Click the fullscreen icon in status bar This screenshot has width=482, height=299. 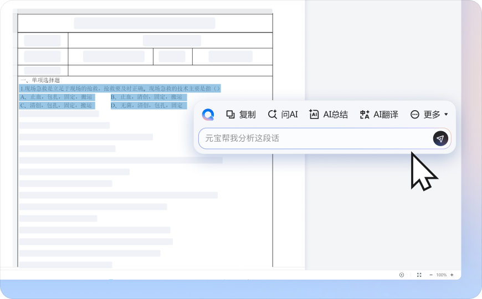(x=419, y=275)
